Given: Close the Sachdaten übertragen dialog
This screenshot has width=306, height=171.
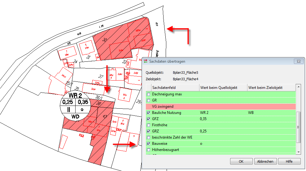Looking at the screenshot, I should (298, 61).
